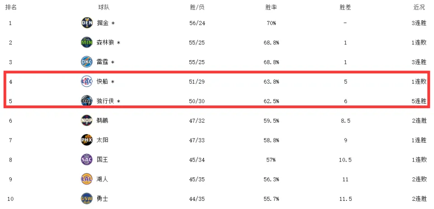Sort by the 胜差 column header
The width and height of the screenshot is (434, 209).
[345, 8]
